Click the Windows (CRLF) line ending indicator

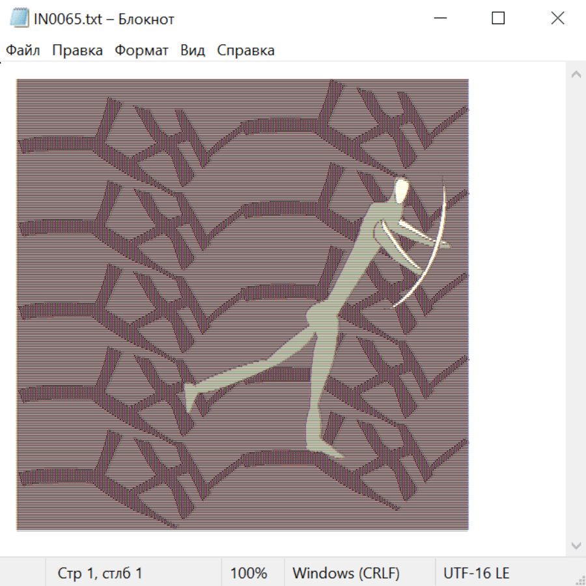[x=346, y=574]
